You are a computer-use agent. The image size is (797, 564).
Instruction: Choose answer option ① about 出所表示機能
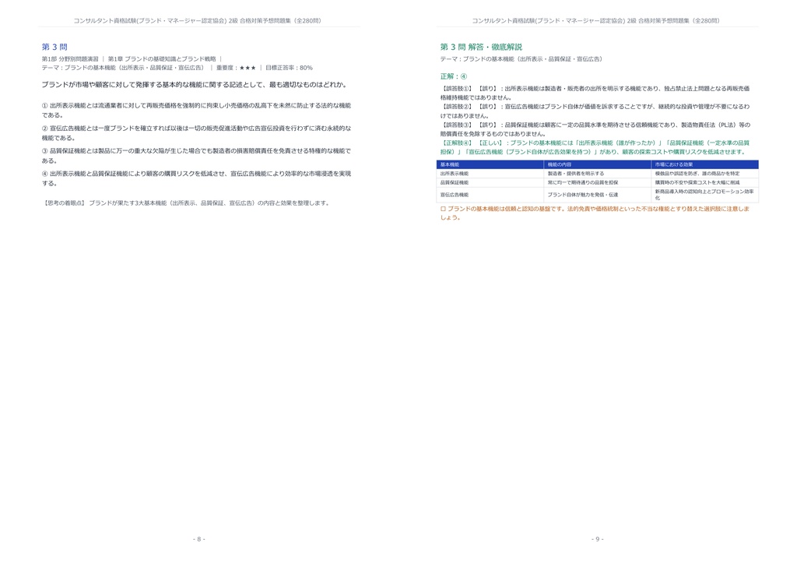[196, 111]
